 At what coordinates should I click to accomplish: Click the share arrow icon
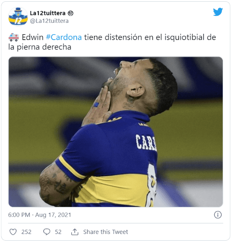pyautogui.click(x=75, y=232)
